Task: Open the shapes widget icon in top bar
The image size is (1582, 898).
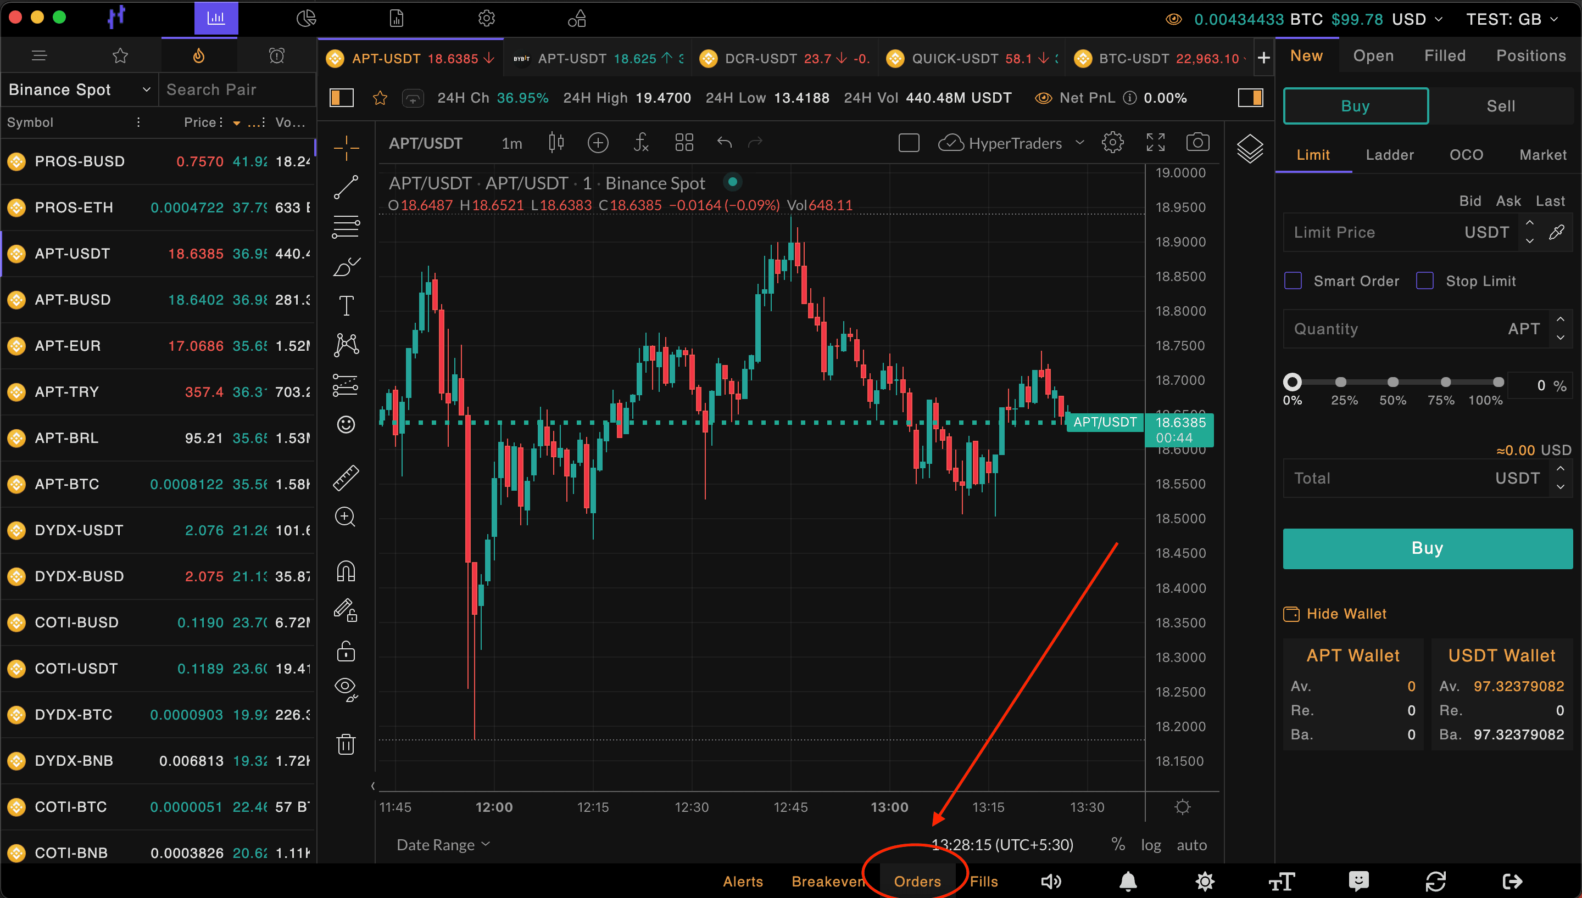Action: pos(577,19)
